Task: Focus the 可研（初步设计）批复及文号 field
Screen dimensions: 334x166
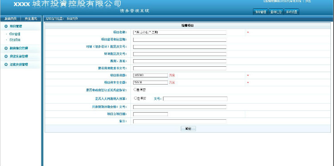Action: click(179, 47)
